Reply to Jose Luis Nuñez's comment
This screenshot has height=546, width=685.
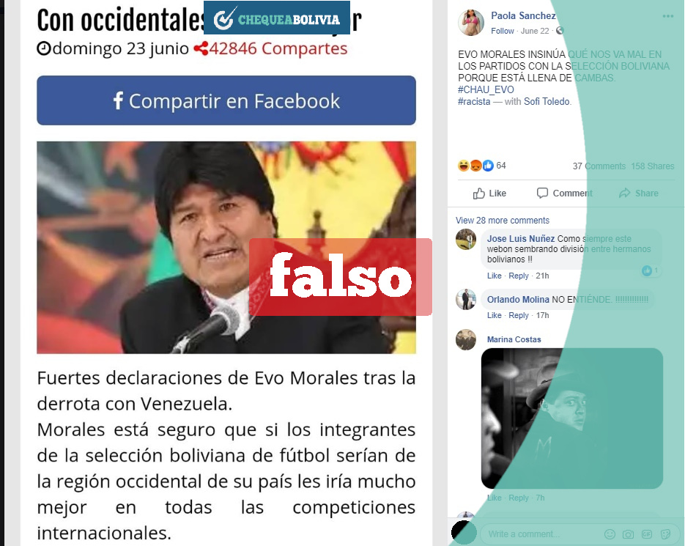tap(519, 276)
